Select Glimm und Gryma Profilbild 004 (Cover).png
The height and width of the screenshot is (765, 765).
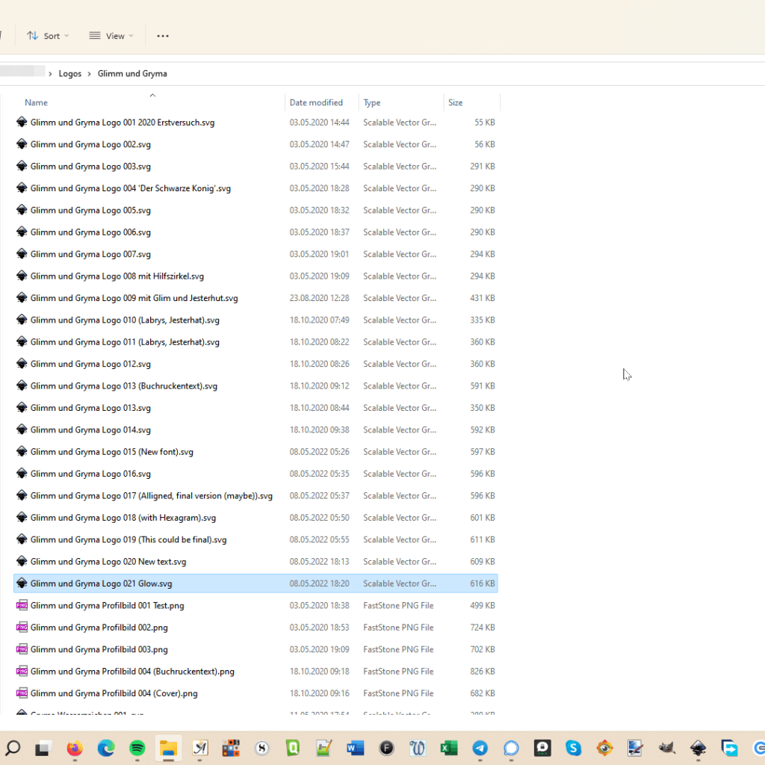(114, 693)
